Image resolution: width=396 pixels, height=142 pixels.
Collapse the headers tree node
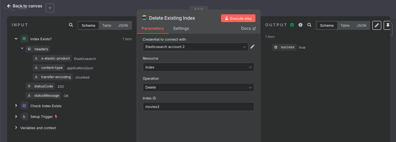pos(22,48)
